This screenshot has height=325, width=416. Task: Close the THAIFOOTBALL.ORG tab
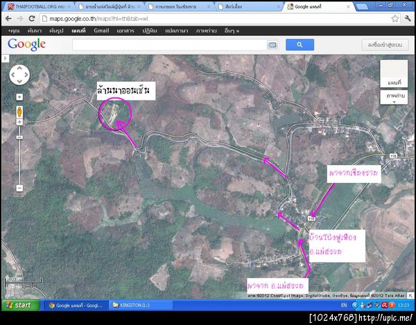[x=69, y=7]
